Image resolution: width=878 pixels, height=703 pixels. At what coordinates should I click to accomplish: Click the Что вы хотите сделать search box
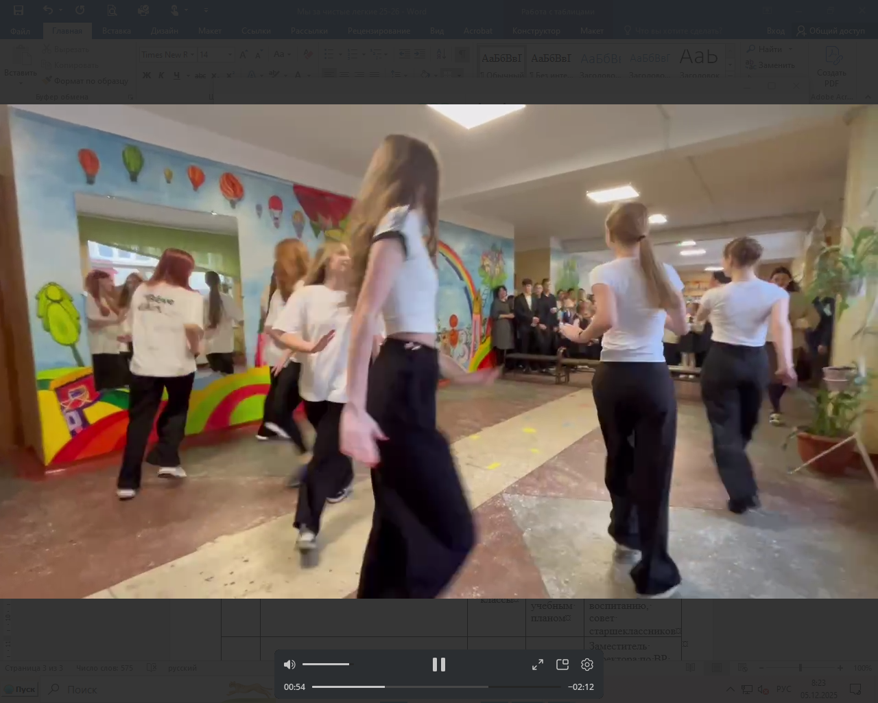click(x=672, y=31)
